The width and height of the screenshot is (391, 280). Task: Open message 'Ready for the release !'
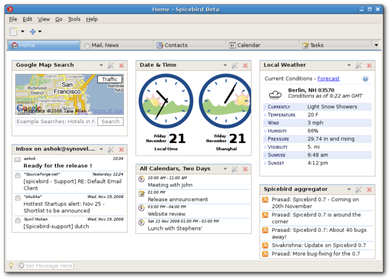(x=58, y=166)
